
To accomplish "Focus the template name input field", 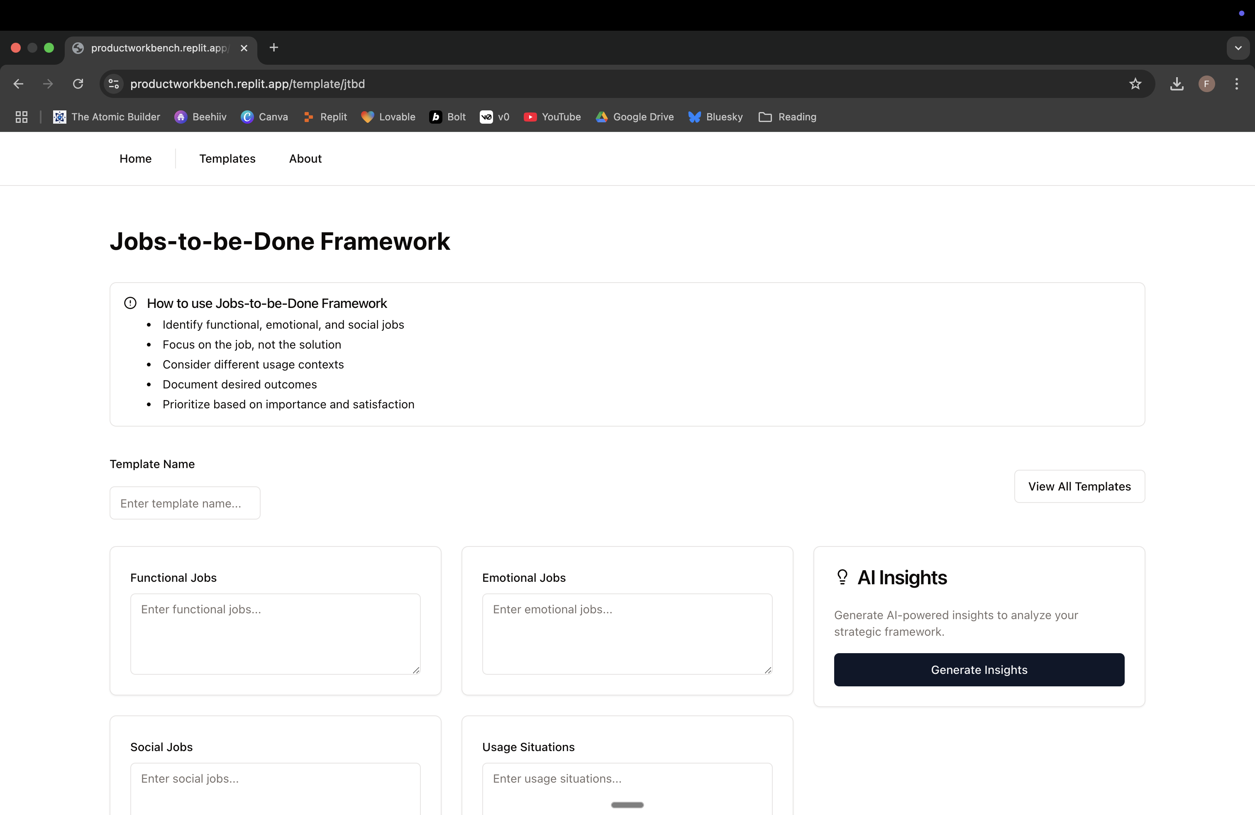I will tap(185, 503).
